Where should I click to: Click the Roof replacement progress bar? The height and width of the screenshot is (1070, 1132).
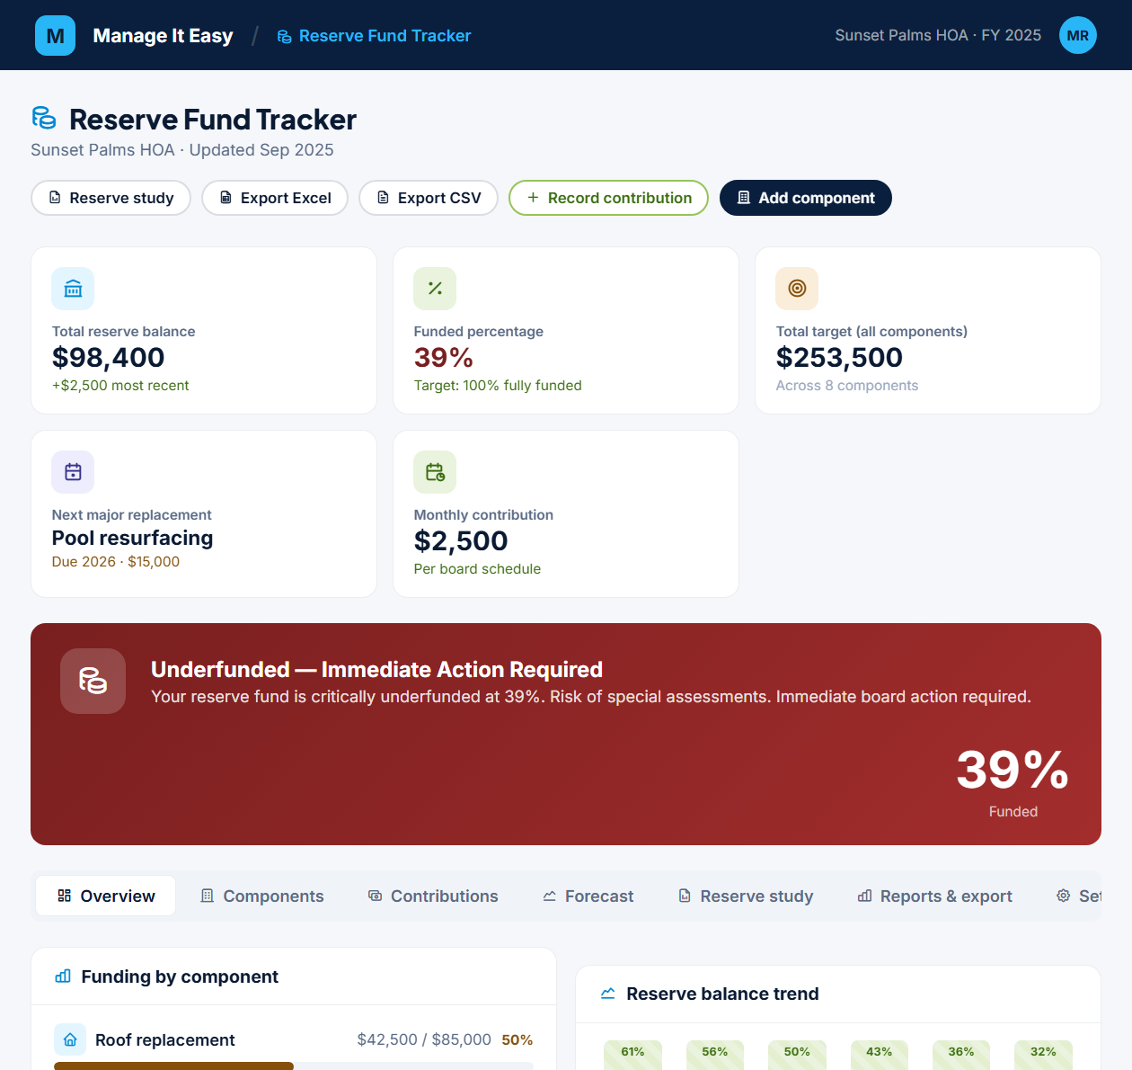[x=294, y=1066]
